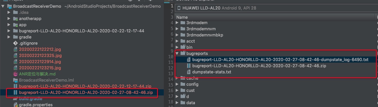The width and height of the screenshot is (378, 107).
Task: Click the phone icon in device selector
Action: pos(179,8)
